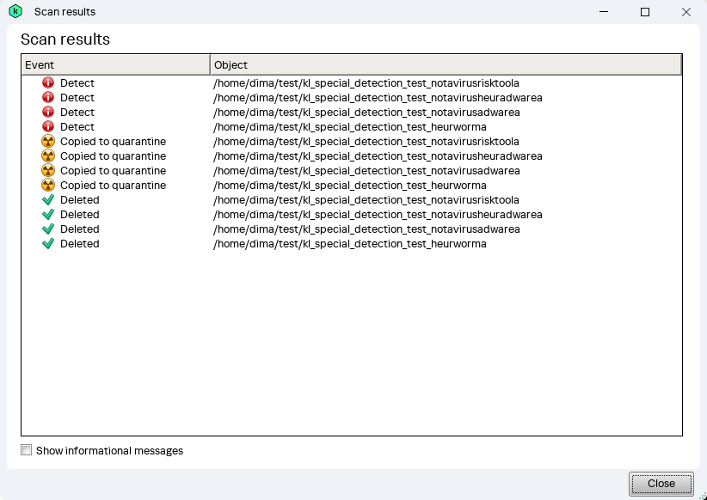Click green Deleted checkmark for heurworma
This screenshot has width=707, height=500.
[48, 244]
